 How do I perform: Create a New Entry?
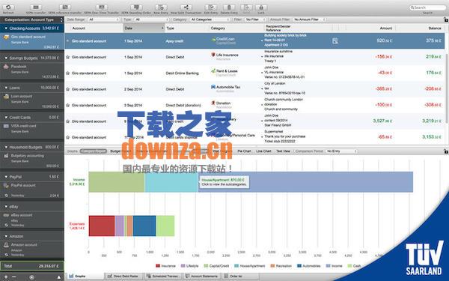point(161,7)
